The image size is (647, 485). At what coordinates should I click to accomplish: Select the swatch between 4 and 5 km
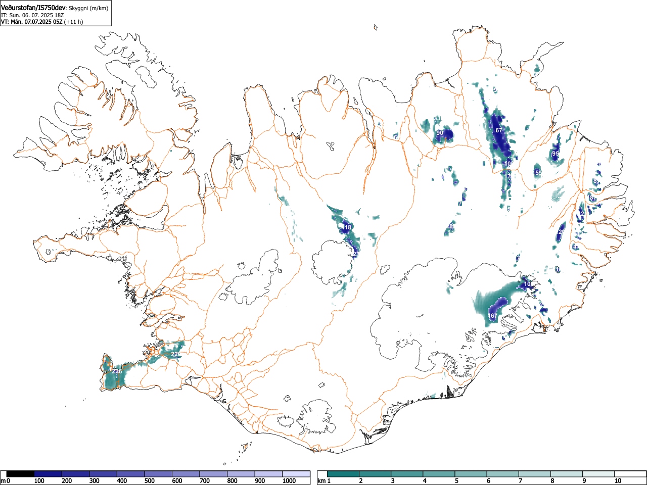click(439, 474)
